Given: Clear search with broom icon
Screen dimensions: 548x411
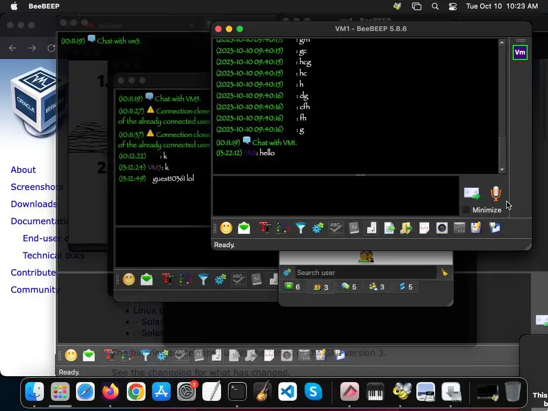Looking at the screenshot, I should [x=445, y=272].
